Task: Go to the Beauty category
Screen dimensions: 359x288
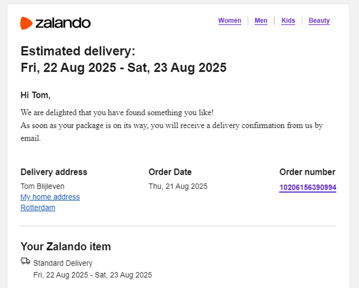Action: (x=319, y=20)
